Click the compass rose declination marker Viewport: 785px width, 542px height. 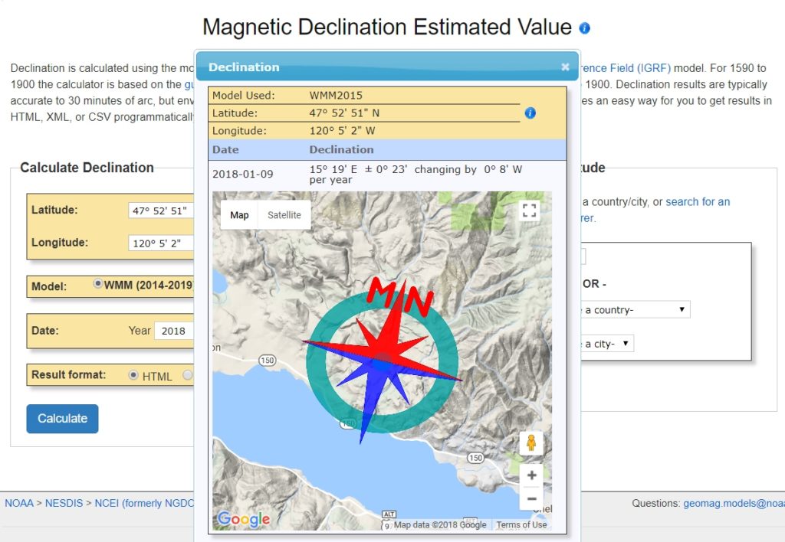pyautogui.click(x=382, y=356)
